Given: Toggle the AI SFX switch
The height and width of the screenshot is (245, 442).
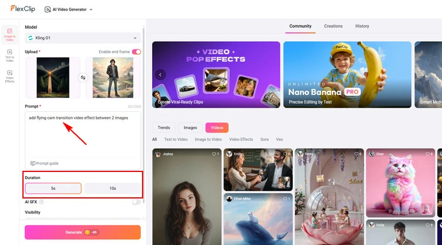Looking at the screenshot, I should pos(136,202).
